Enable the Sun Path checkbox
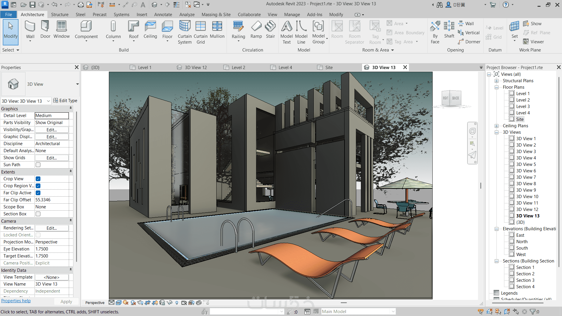Screen dimensions: 562x316 38,165
